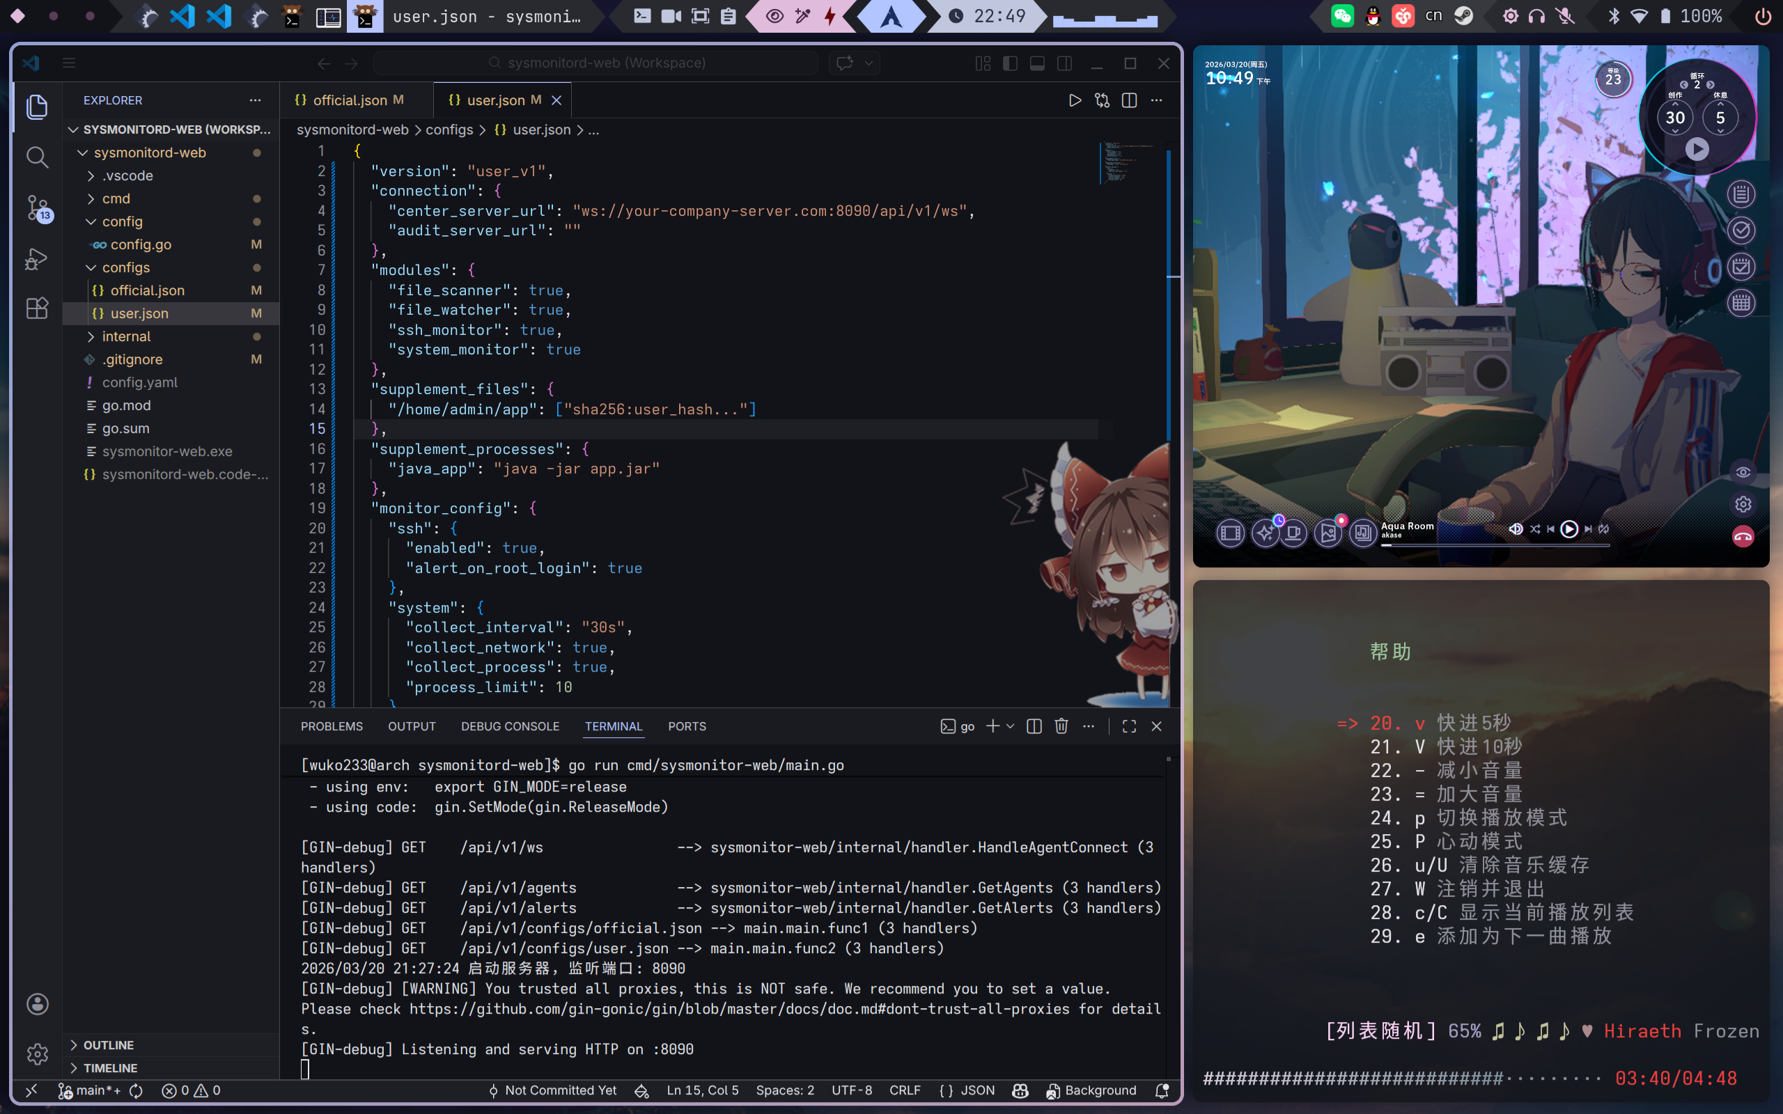Open the Source Control view
Image resolution: width=1783 pixels, height=1114 pixels.
[x=37, y=207]
